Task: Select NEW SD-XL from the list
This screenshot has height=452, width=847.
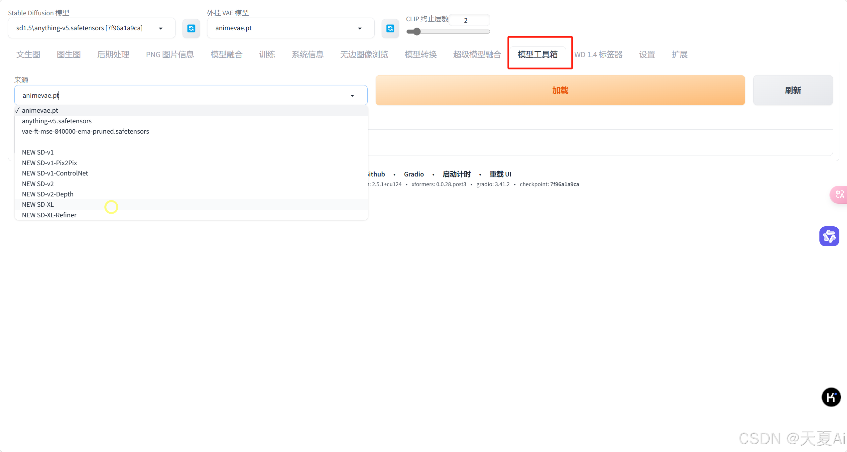Action: [38, 204]
